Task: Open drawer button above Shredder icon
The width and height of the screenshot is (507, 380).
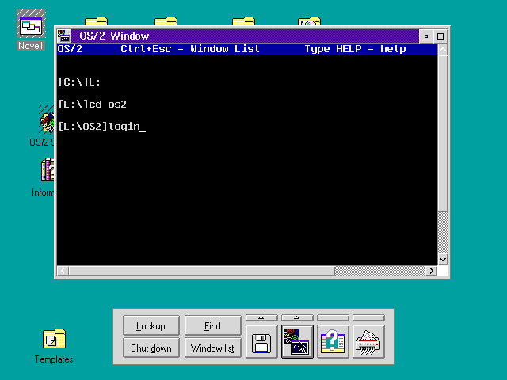Action: pyautogui.click(x=368, y=317)
